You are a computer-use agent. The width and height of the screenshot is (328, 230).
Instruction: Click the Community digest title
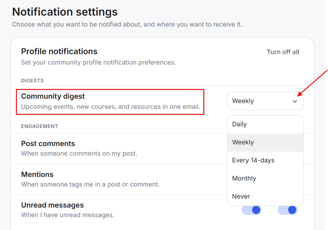pyautogui.click(x=53, y=96)
